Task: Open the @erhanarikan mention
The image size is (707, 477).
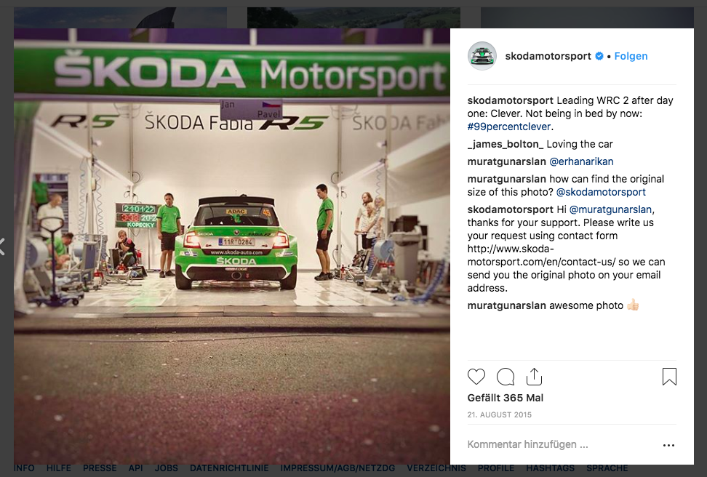Action: click(x=581, y=161)
